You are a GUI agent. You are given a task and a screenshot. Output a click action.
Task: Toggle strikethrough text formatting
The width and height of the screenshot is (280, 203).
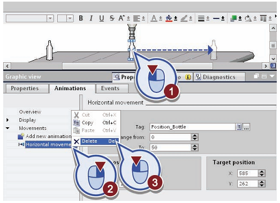click(x=112, y=18)
